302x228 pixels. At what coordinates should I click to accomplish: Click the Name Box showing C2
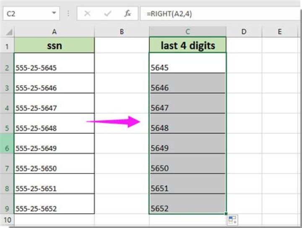pyautogui.click(x=25, y=13)
